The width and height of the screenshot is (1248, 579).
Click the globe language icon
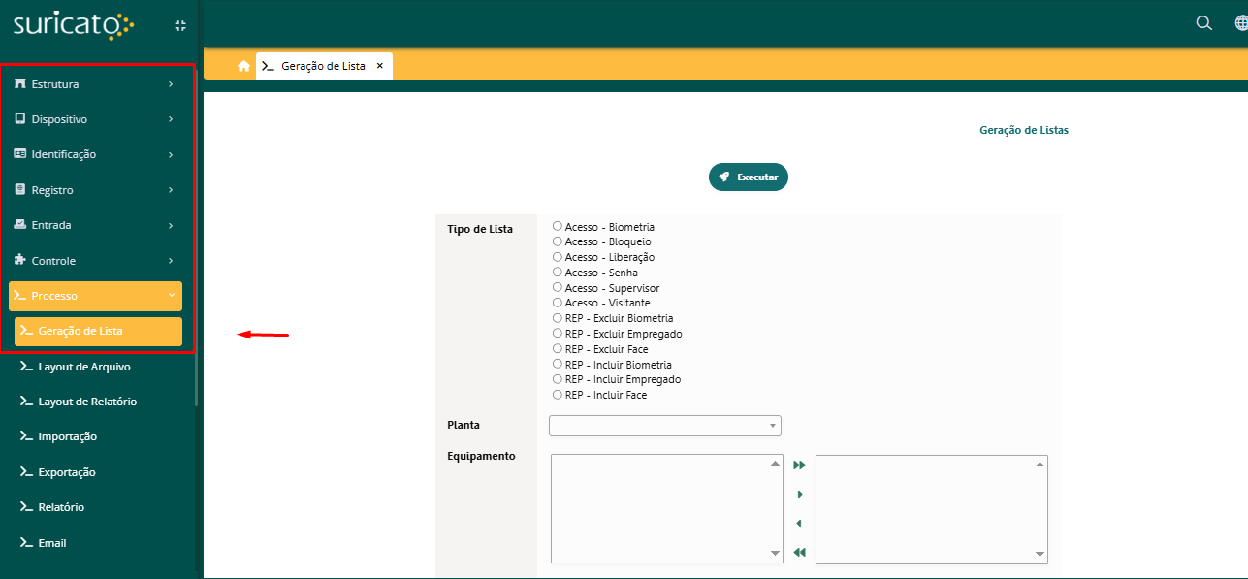1241,23
